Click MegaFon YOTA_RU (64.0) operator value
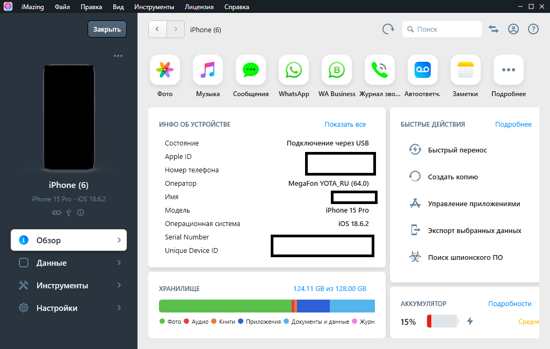The width and height of the screenshot is (550, 349). [x=328, y=183]
